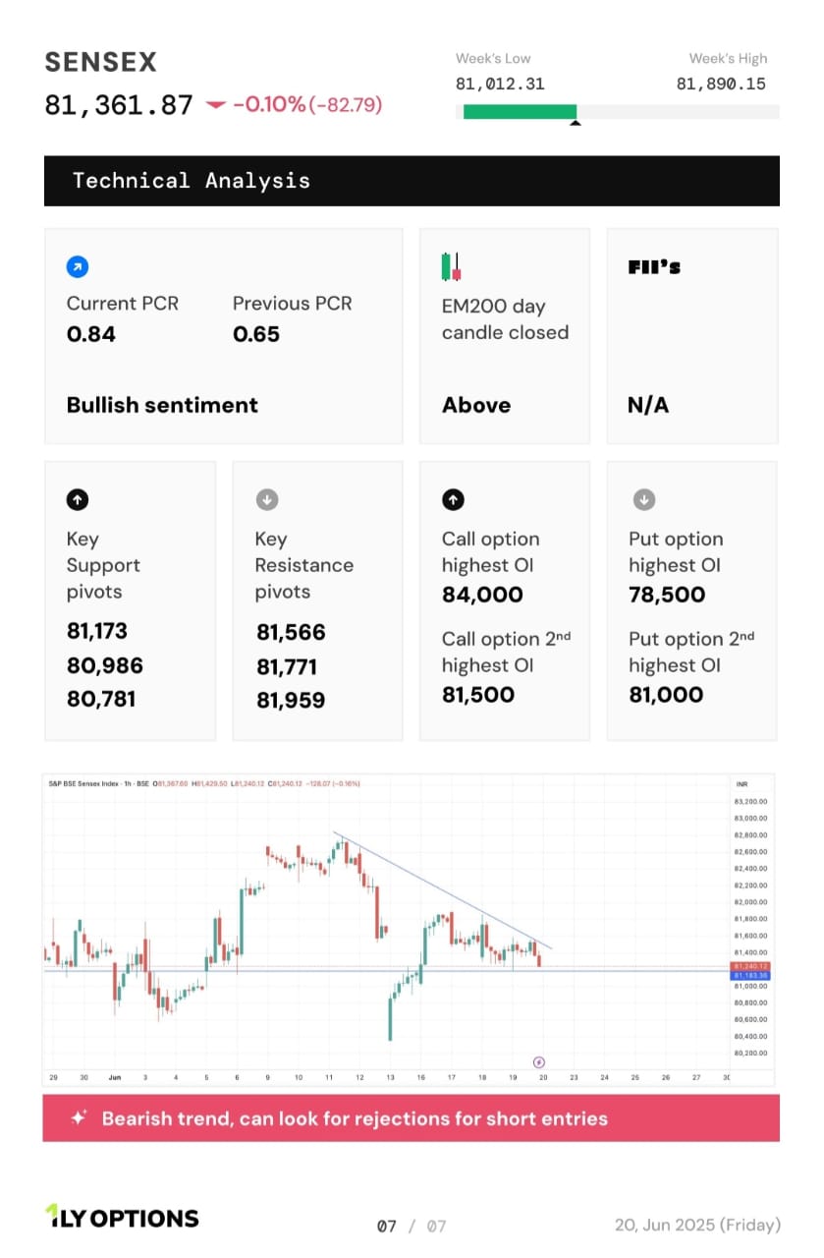Screen dimensions: 824x1258
Task: Click the 81,183.36 blue price label on chart axis
Action: (750, 975)
